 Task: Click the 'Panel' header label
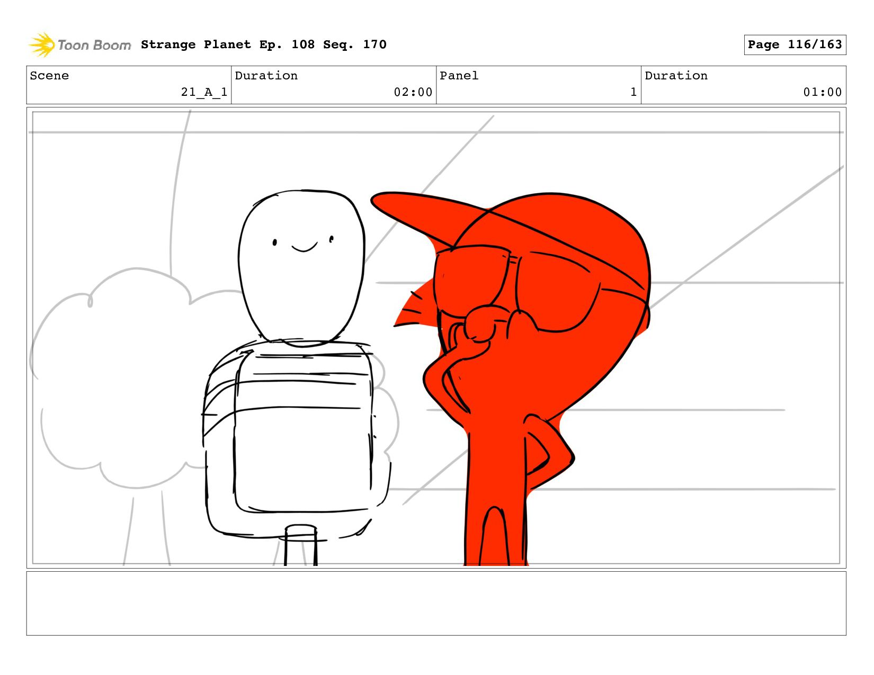459,76
